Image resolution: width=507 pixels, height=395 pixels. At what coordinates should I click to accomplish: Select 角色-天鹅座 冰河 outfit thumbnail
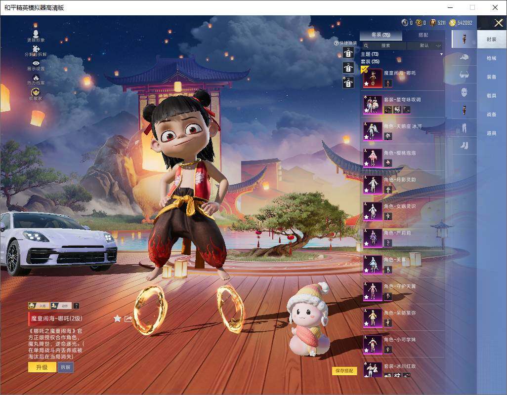point(373,131)
